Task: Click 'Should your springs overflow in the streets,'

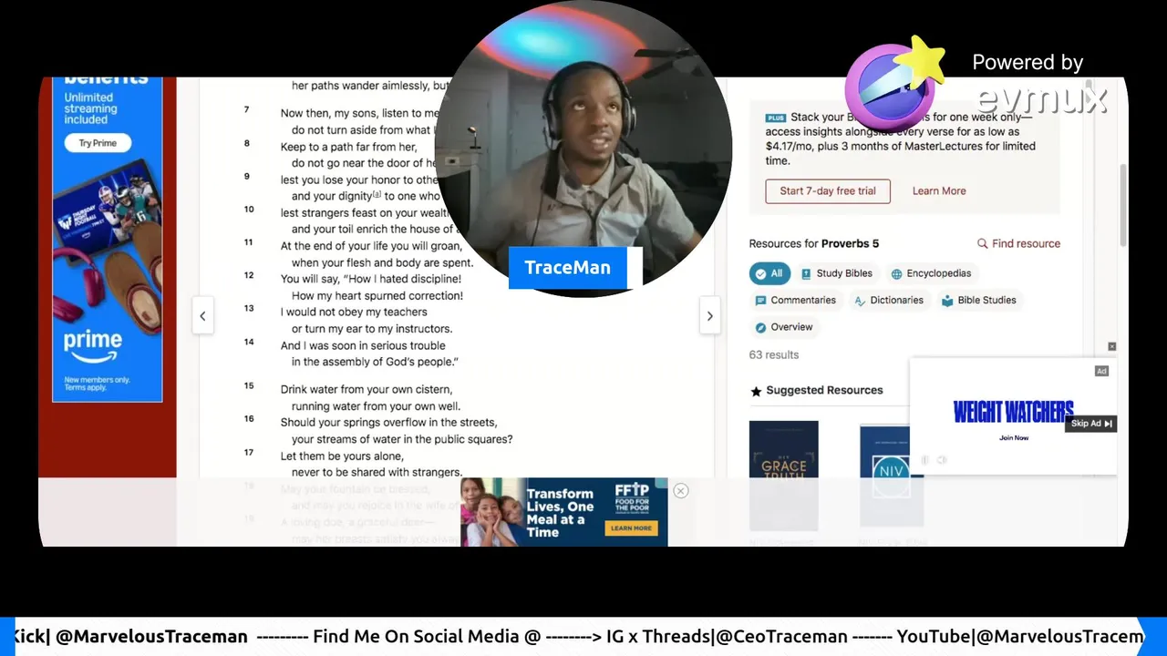Action: tap(388, 423)
